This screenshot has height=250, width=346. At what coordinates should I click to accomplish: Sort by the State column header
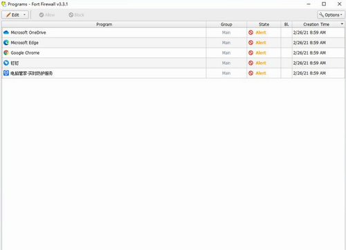[264, 24]
